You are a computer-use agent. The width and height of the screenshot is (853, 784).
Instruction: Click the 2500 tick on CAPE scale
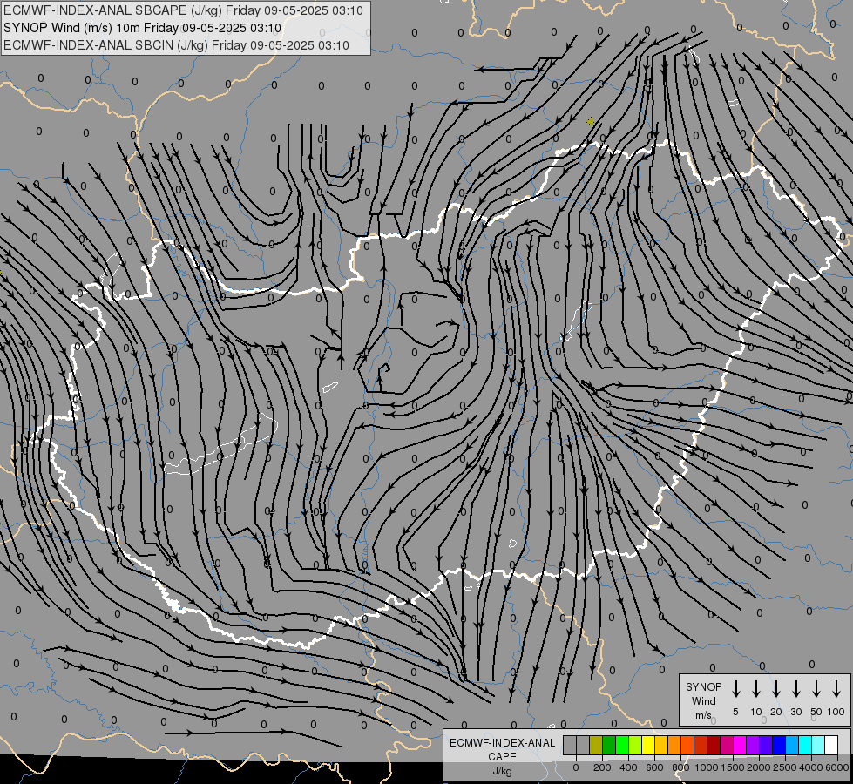(x=785, y=767)
